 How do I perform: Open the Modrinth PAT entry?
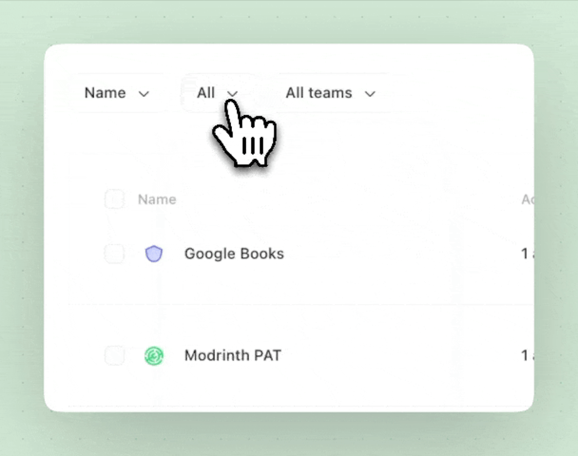point(233,356)
